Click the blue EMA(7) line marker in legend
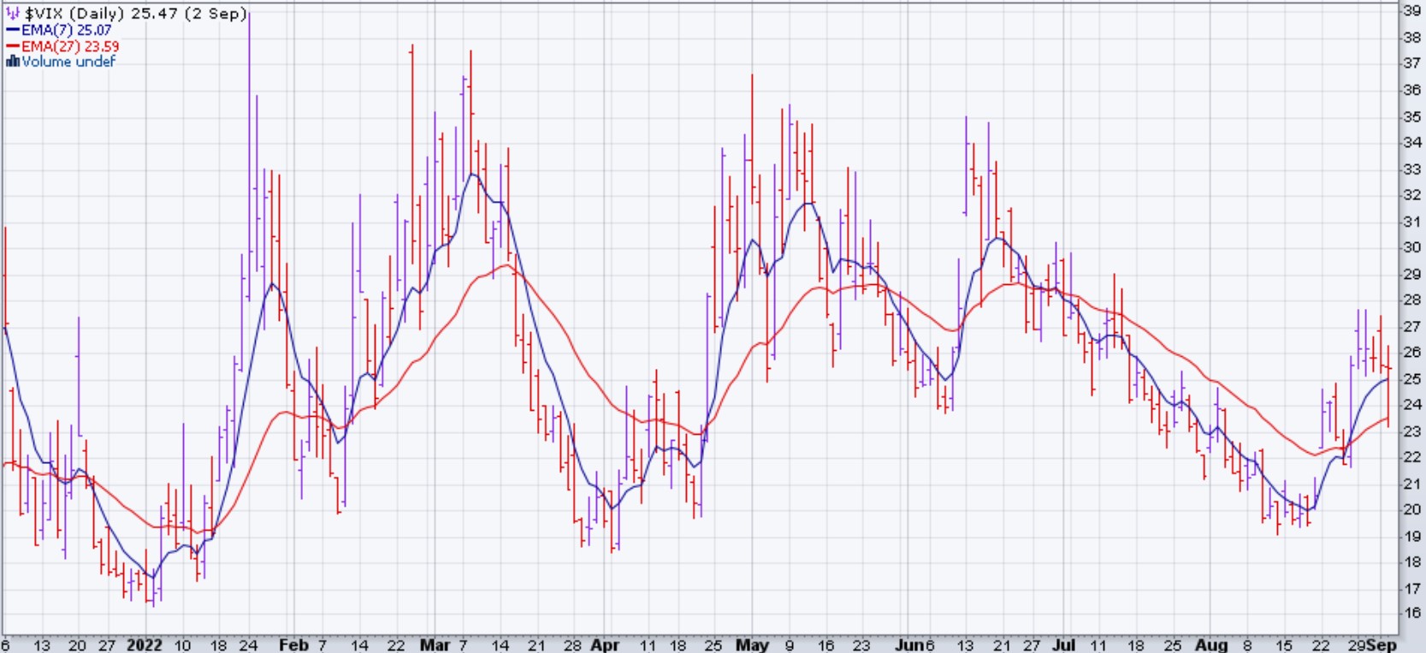1426x653 pixels. (x=13, y=30)
